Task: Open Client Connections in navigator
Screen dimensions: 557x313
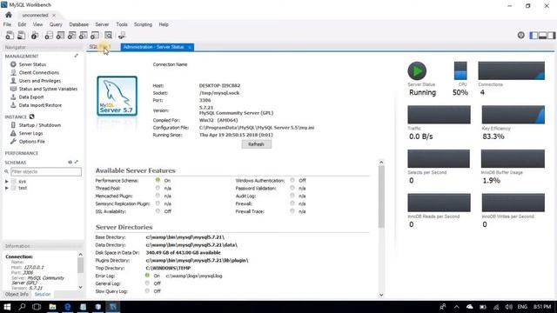Action: pyautogui.click(x=39, y=72)
